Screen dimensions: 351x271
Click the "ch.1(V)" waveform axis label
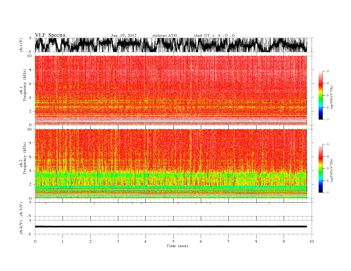click(21, 45)
